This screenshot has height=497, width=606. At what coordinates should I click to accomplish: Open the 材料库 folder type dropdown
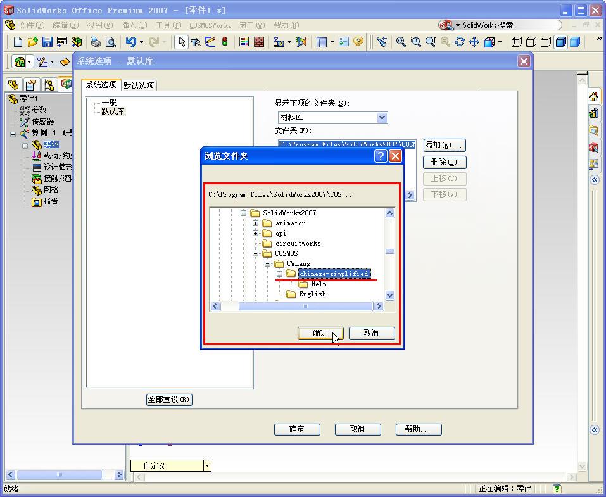coord(382,118)
